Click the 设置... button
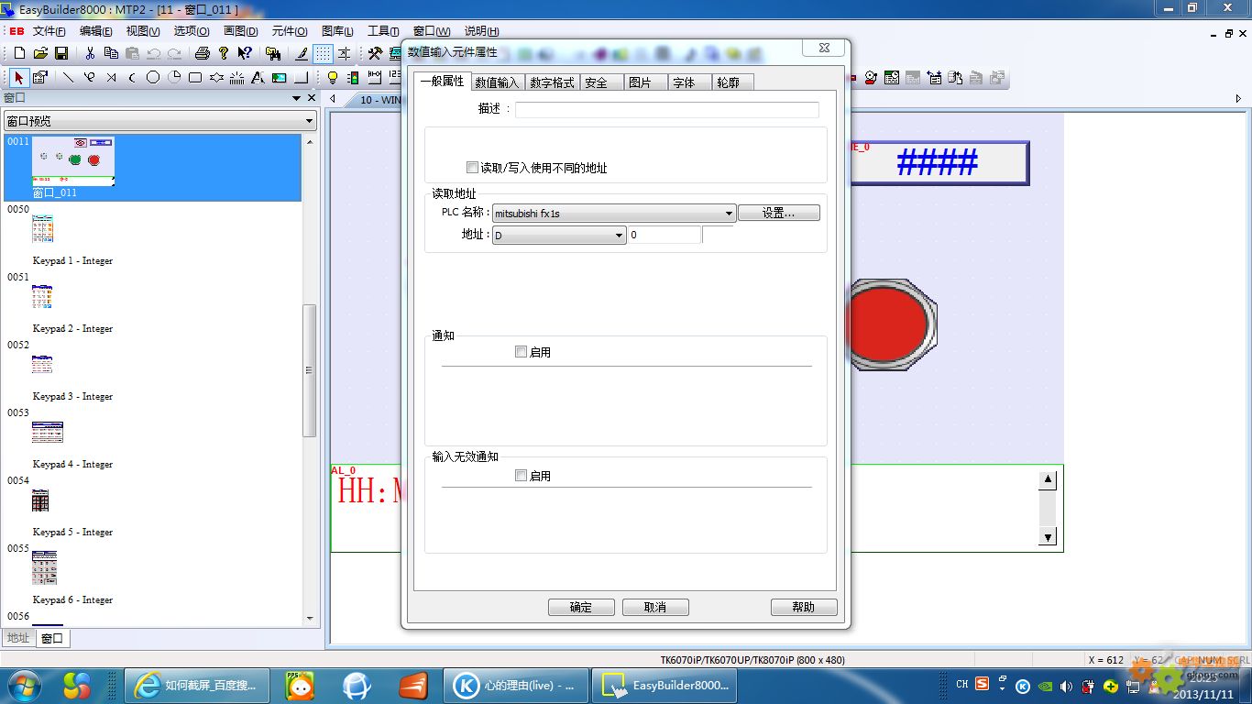 pos(779,213)
